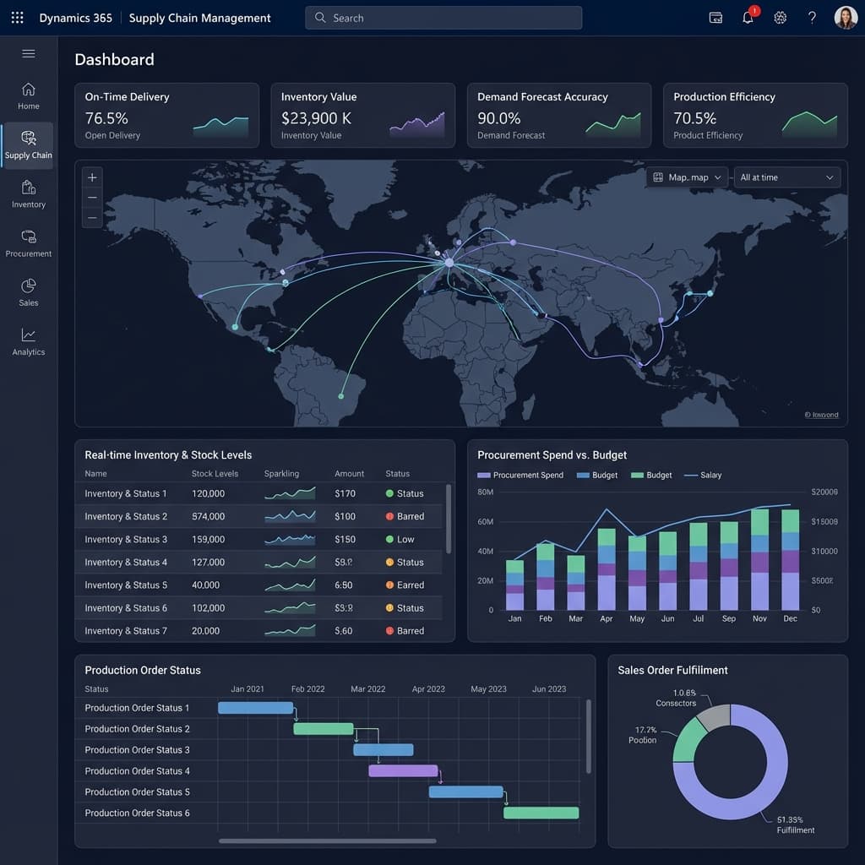This screenshot has width=865, height=865.
Task: Open notifications with the bell icon
Action: 747,17
